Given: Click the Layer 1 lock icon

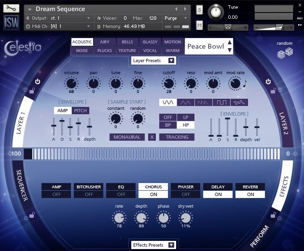Looking at the screenshot, I should coord(32,91).
